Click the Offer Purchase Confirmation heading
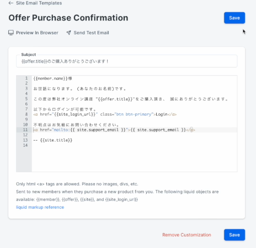The width and height of the screenshot is (256, 248). coord(68,18)
